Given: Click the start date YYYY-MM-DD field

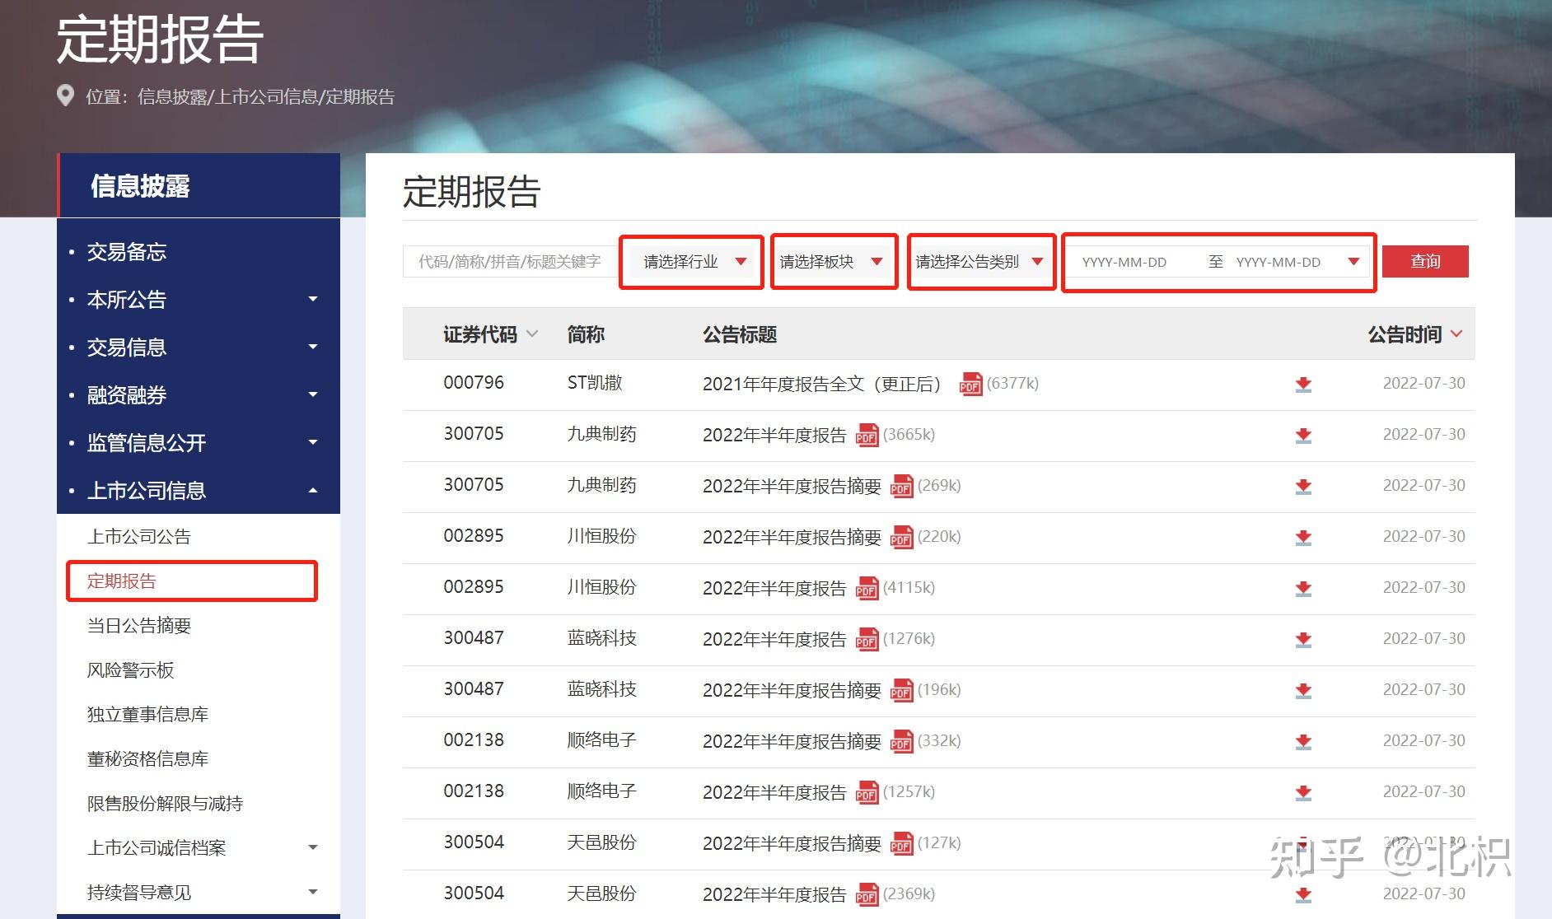Looking at the screenshot, I should [x=1124, y=262].
